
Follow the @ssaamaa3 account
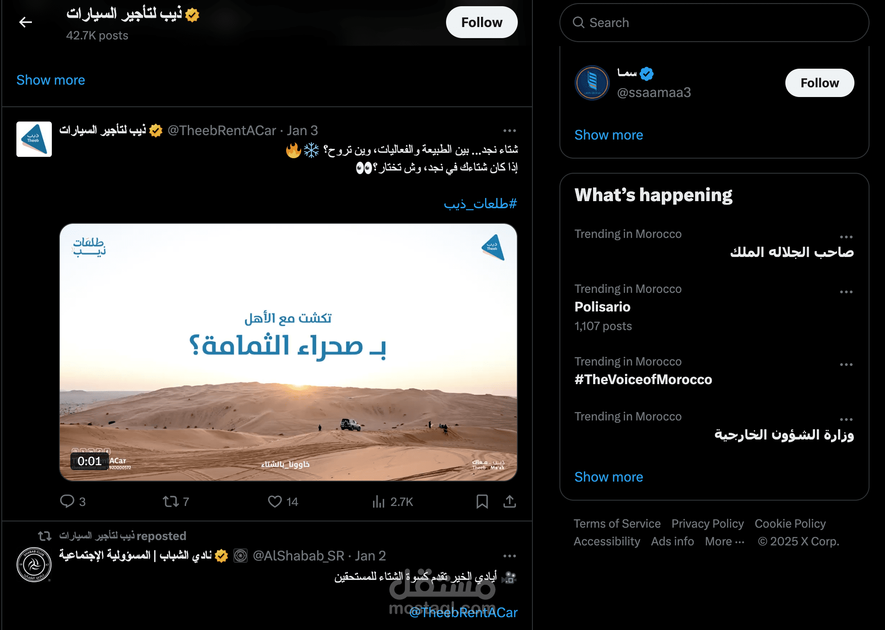click(x=819, y=83)
